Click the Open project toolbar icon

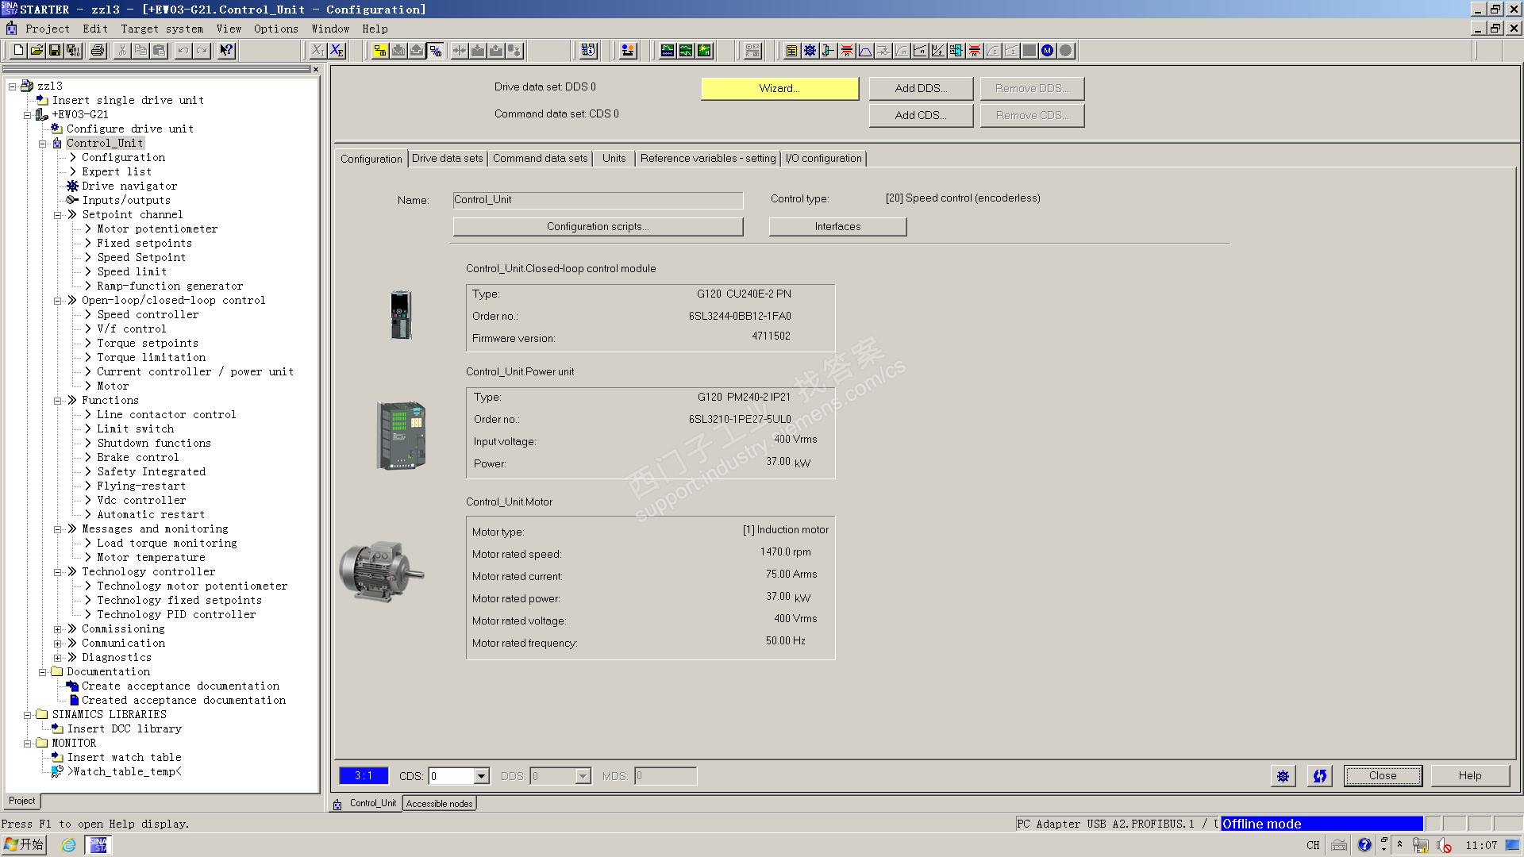[37, 51]
